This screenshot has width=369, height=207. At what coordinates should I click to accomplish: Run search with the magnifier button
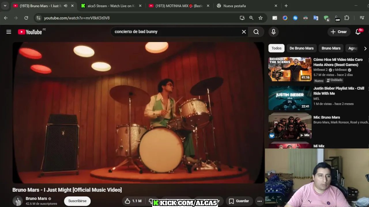256,32
